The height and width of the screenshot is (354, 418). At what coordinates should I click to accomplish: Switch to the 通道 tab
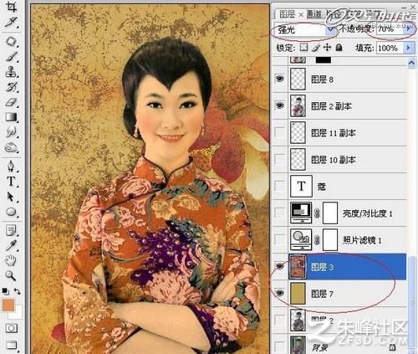coord(313,13)
